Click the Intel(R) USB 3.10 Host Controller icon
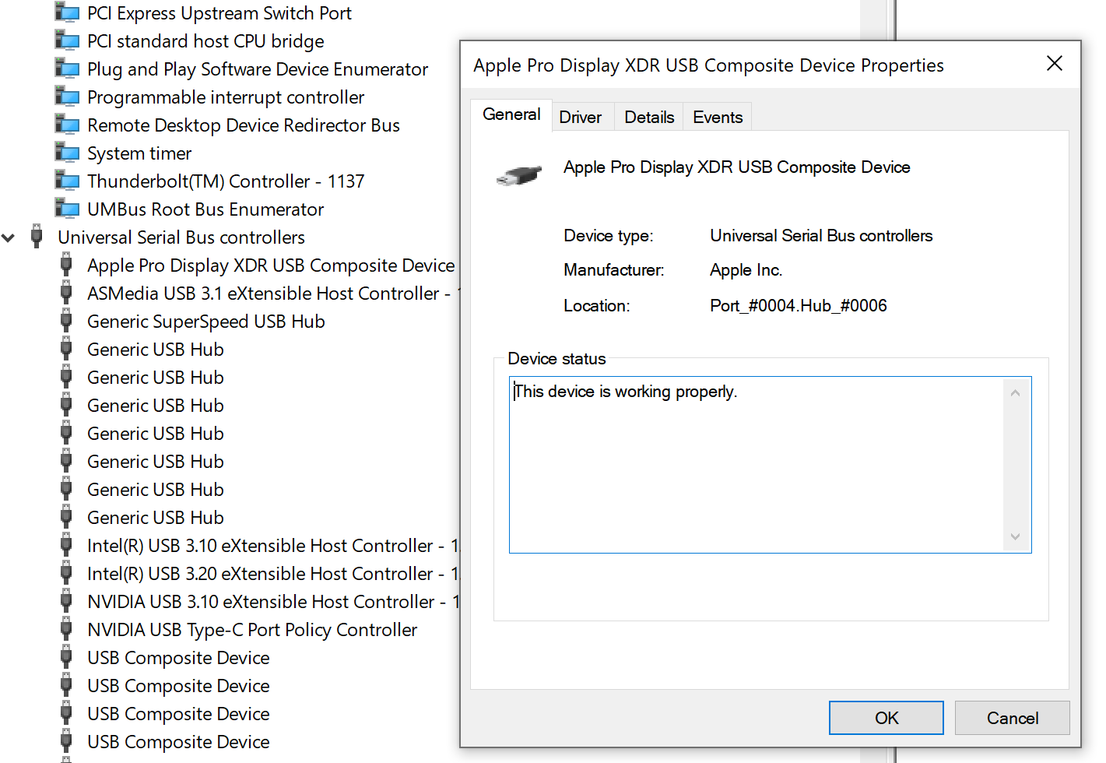Viewport: 1106px width, 763px height. click(66, 545)
